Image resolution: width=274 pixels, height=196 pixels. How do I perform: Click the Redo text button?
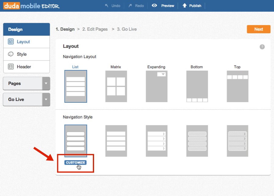(x=139, y=6)
